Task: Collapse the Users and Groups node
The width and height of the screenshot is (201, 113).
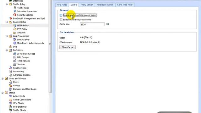Action: (x=3, y=78)
